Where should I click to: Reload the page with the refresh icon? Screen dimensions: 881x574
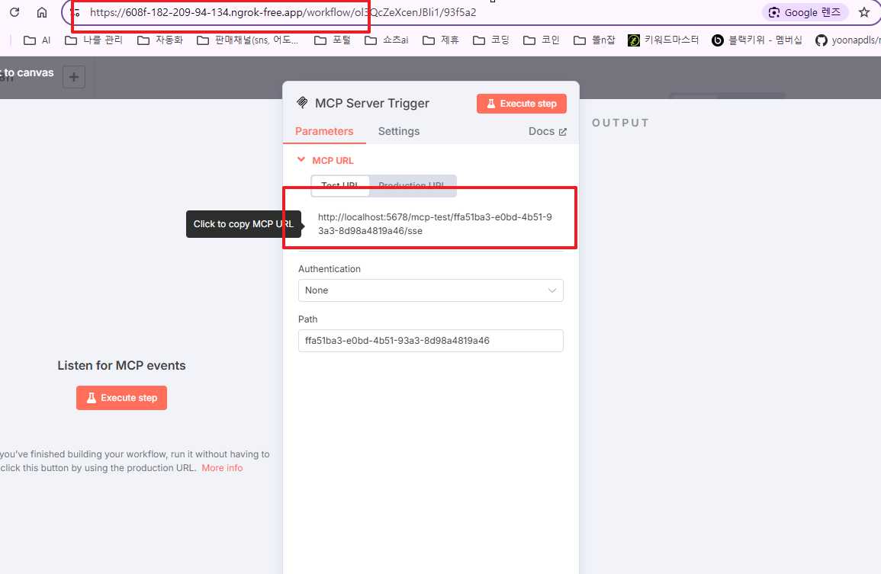[x=14, y=11]
